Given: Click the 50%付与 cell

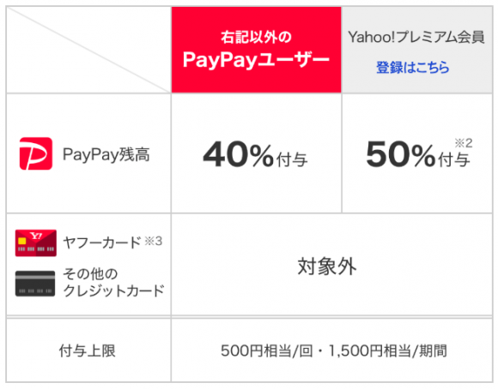Looking at the screenshot, I should (417, 153).
